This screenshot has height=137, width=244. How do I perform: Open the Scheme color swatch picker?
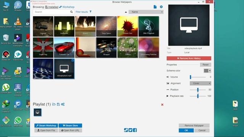point(207,71)
